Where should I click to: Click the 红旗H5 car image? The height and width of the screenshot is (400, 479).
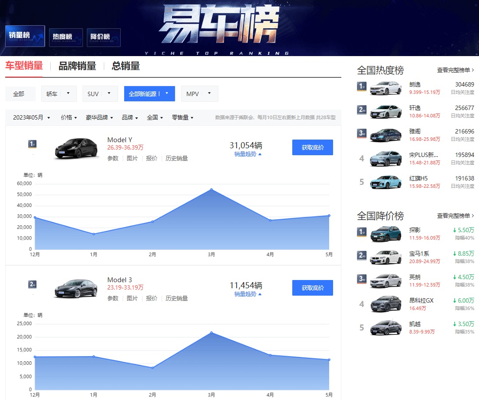click(x=386, y=182)
